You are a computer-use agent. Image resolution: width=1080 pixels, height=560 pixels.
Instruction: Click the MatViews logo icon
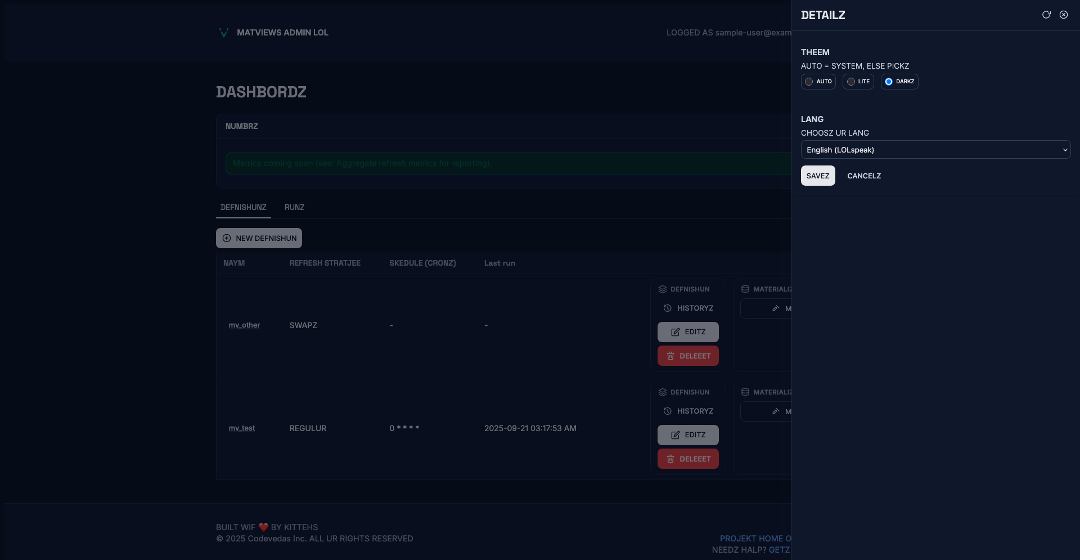(223, 33)
